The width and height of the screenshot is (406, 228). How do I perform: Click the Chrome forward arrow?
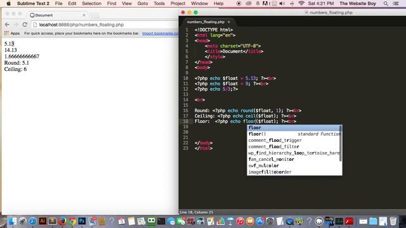(16, 25)
